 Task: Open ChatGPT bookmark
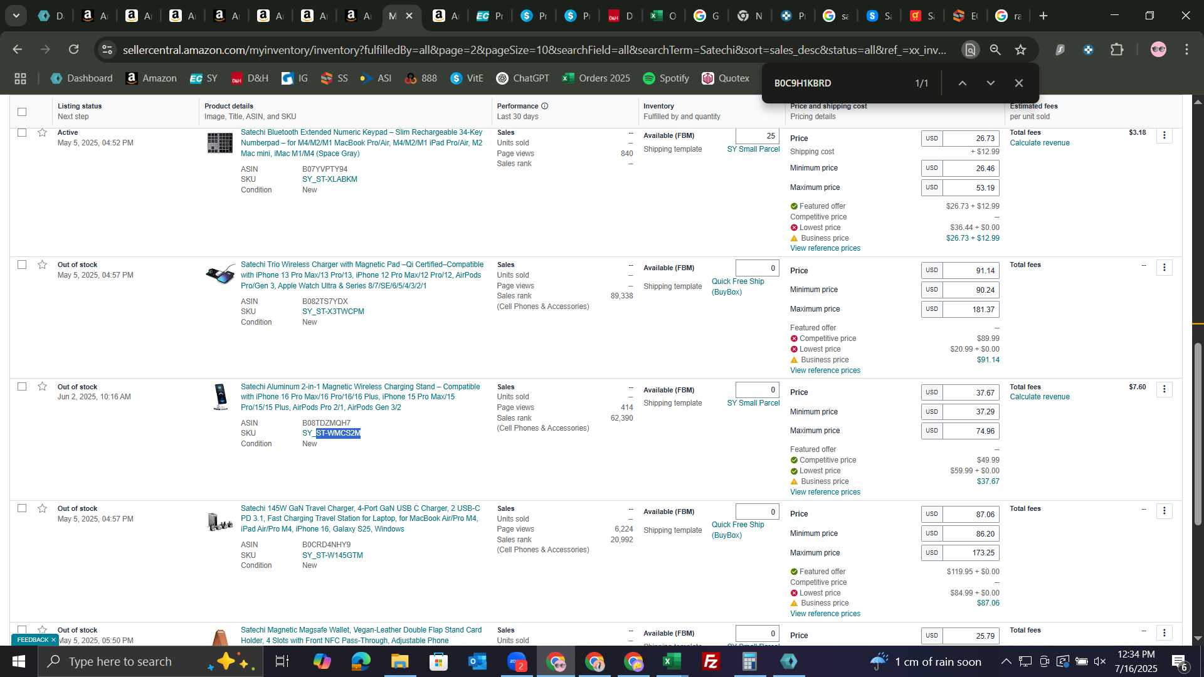(522, 78)
